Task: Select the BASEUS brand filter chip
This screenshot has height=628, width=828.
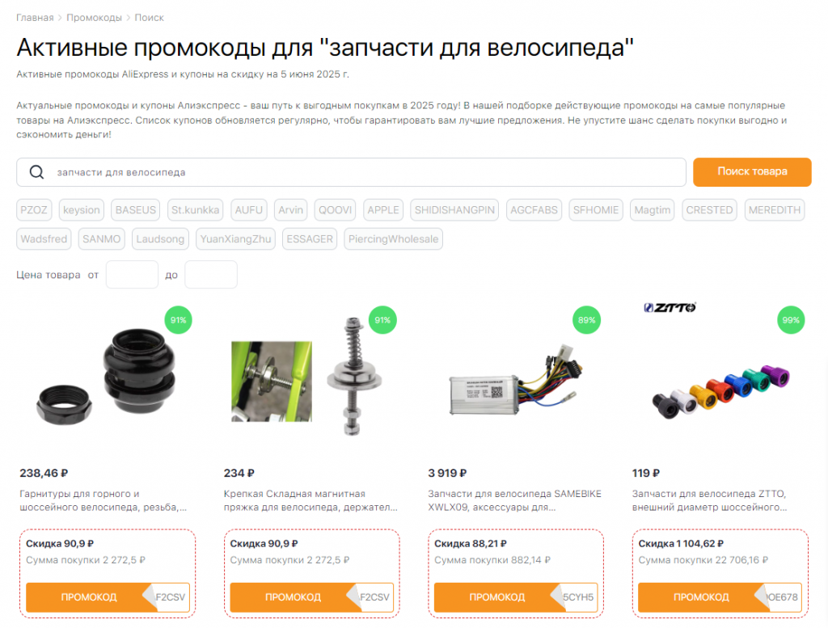Action: [x=136, y=210]
